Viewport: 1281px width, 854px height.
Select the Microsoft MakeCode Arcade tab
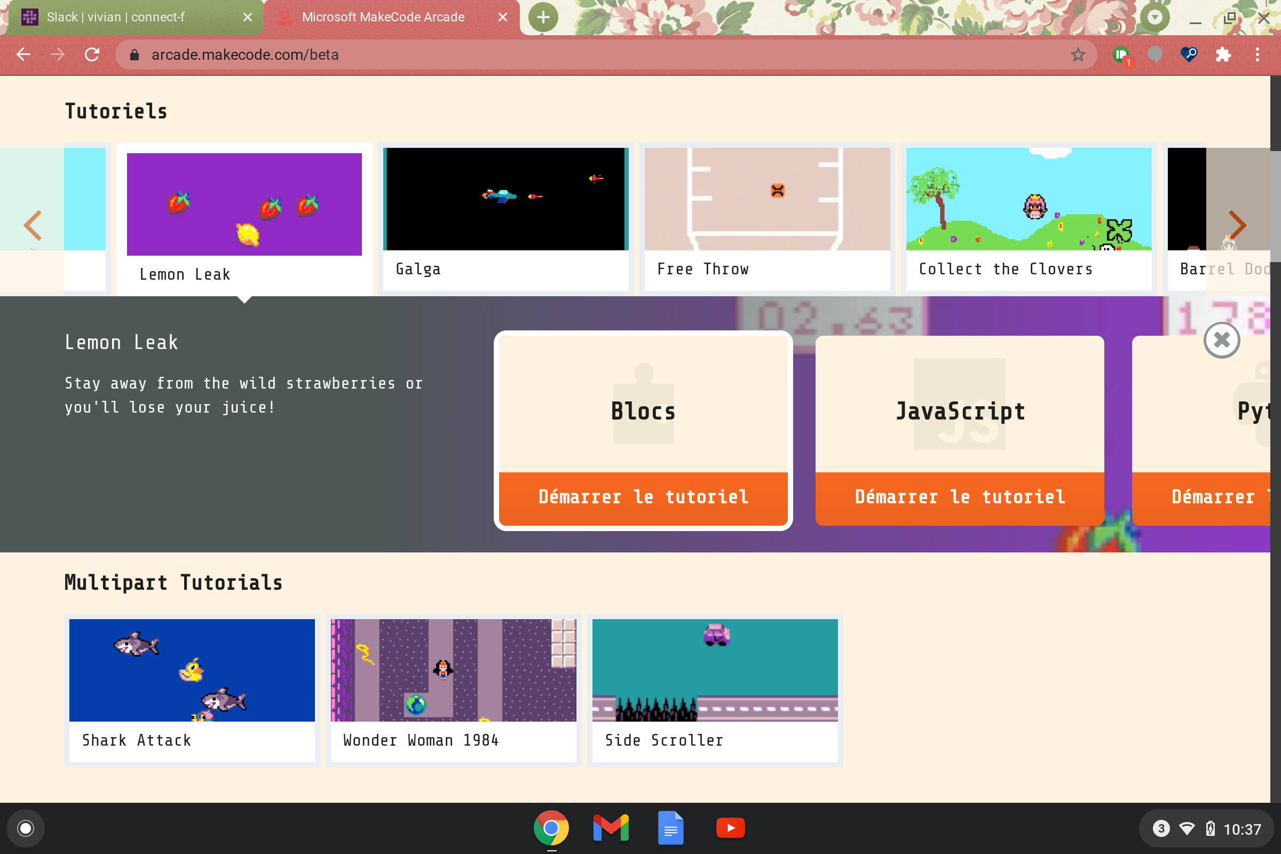tap(391, 18)
